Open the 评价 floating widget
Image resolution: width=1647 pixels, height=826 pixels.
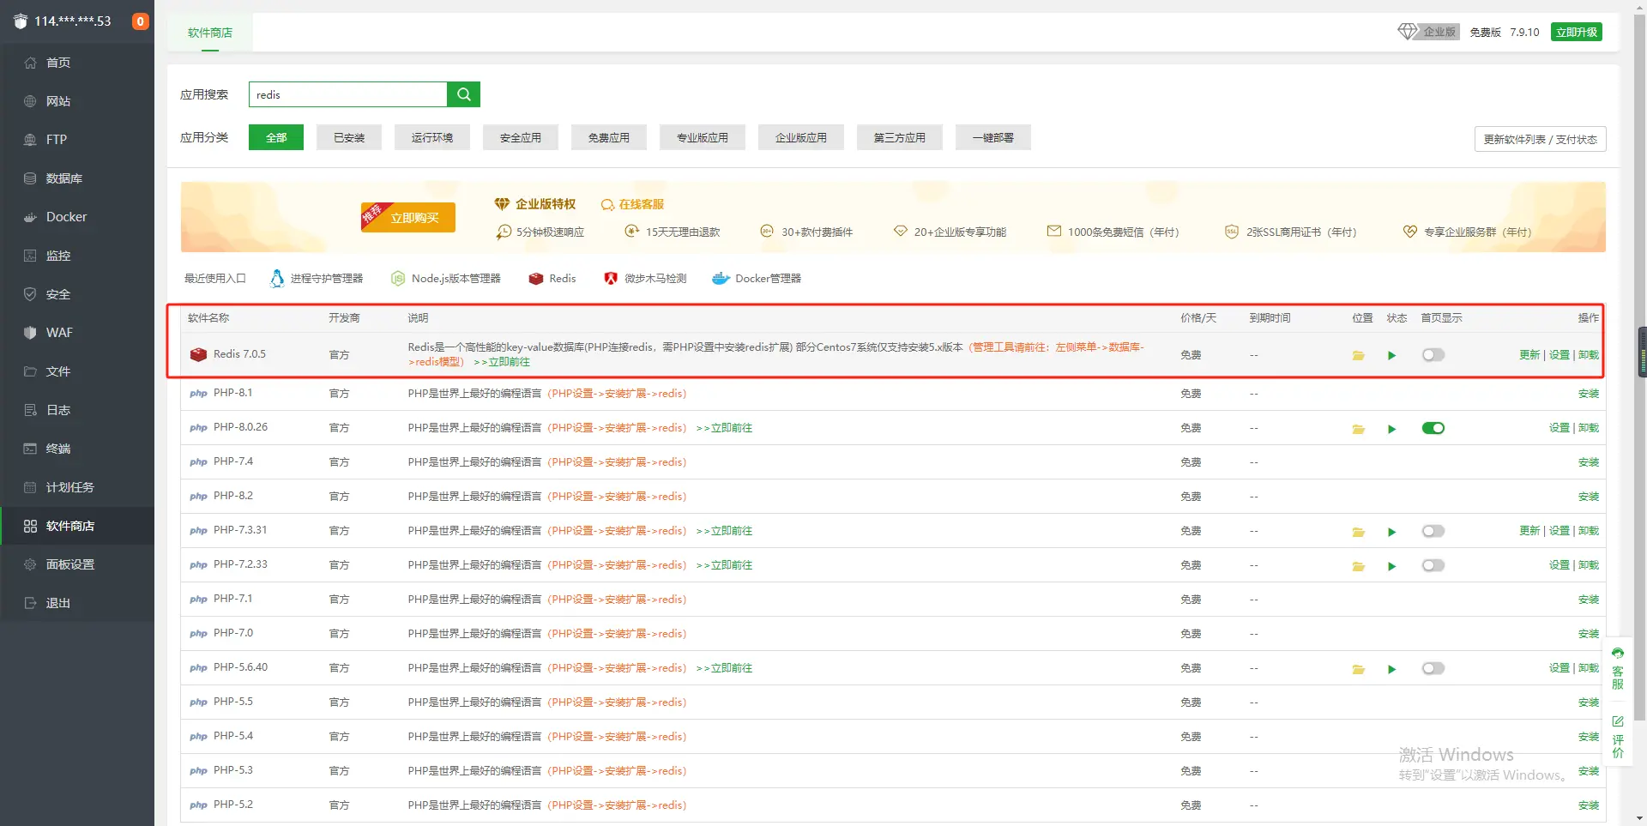coord(1618,738)
